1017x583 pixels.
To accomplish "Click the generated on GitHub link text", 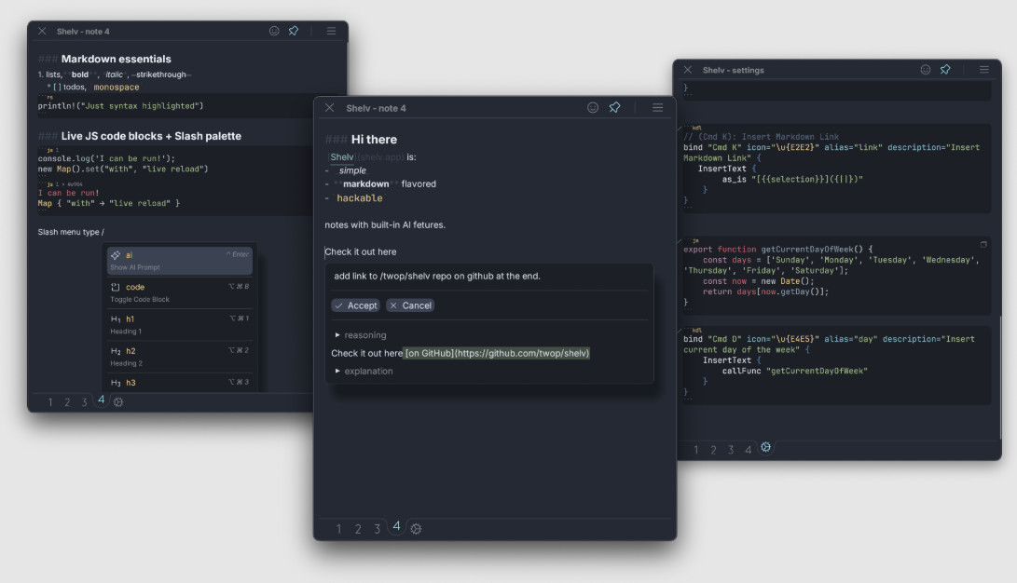I will click(x=497, y=353).
